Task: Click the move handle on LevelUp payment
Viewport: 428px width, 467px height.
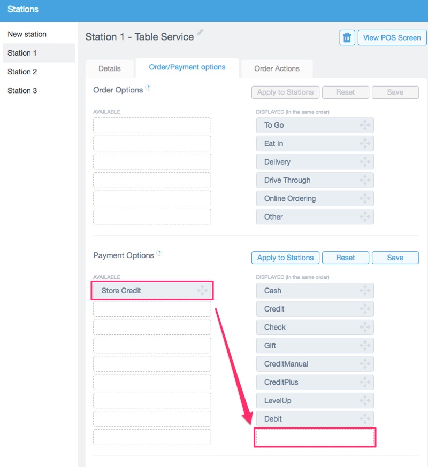Action: coord(365,400)
